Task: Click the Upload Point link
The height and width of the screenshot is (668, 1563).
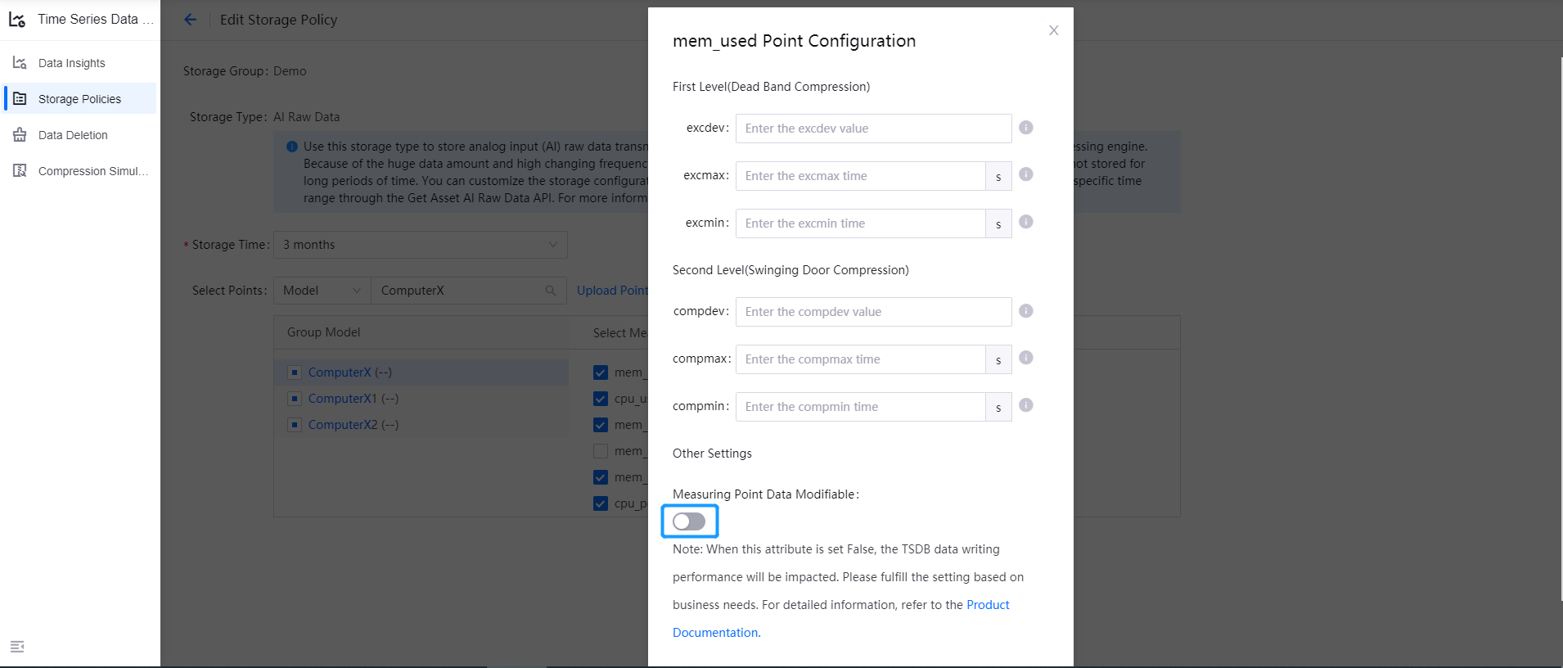Action: (x=612, y=291)
